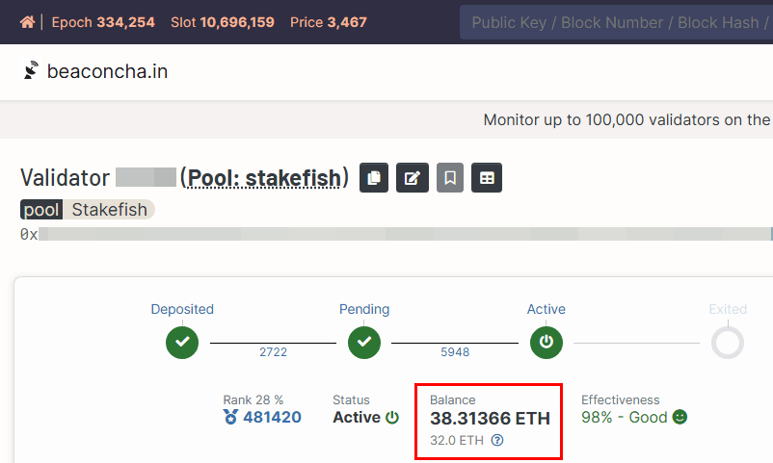Click the Slot 10,696,159 link

[223, 22]
